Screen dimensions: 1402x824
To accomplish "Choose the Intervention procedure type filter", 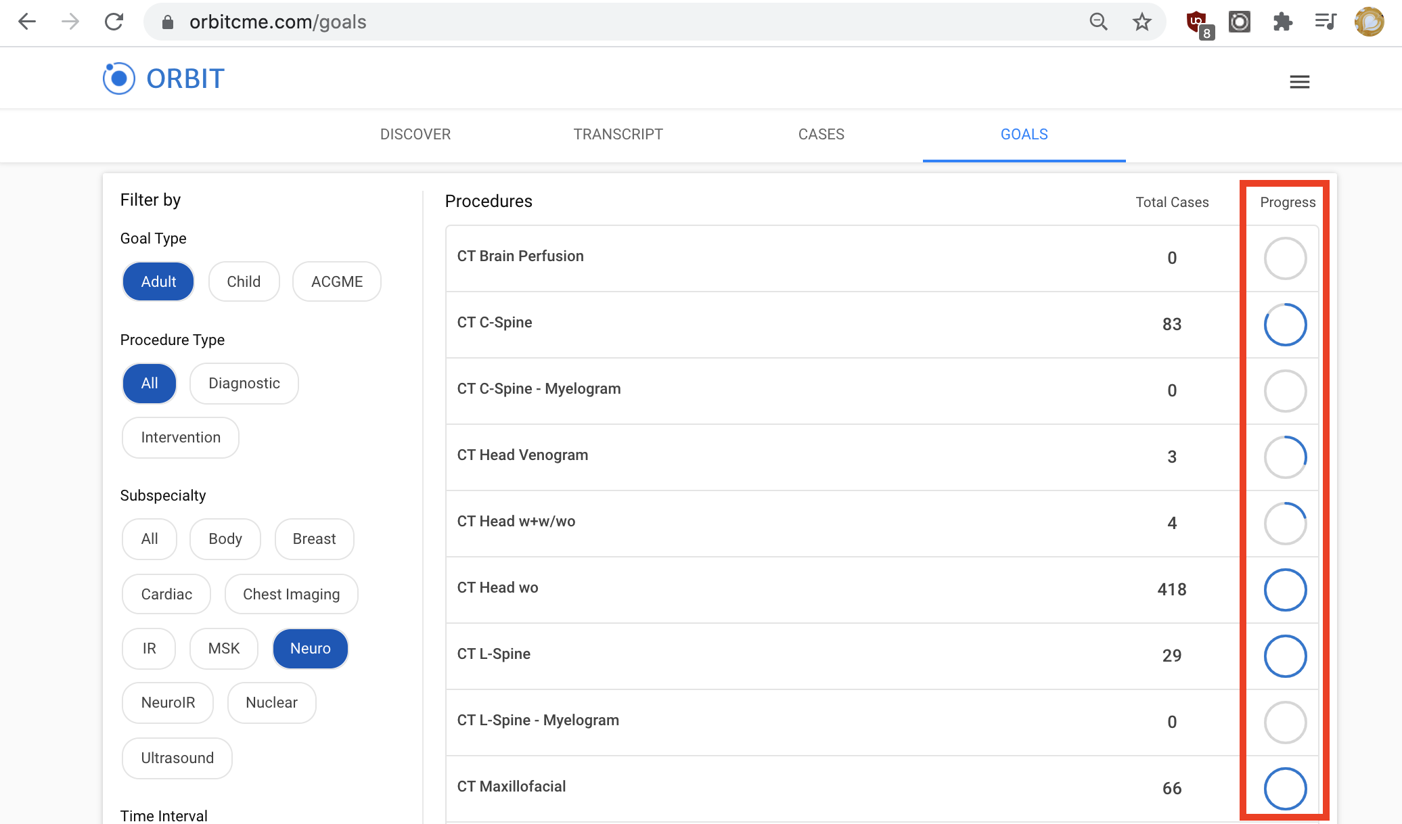I will pos(181,437).
